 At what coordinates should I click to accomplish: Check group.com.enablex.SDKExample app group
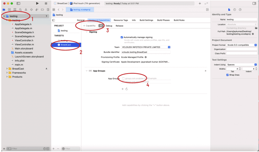click(x=123, y=78)
